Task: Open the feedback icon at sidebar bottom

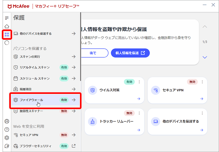Action: tap(7, 146)
